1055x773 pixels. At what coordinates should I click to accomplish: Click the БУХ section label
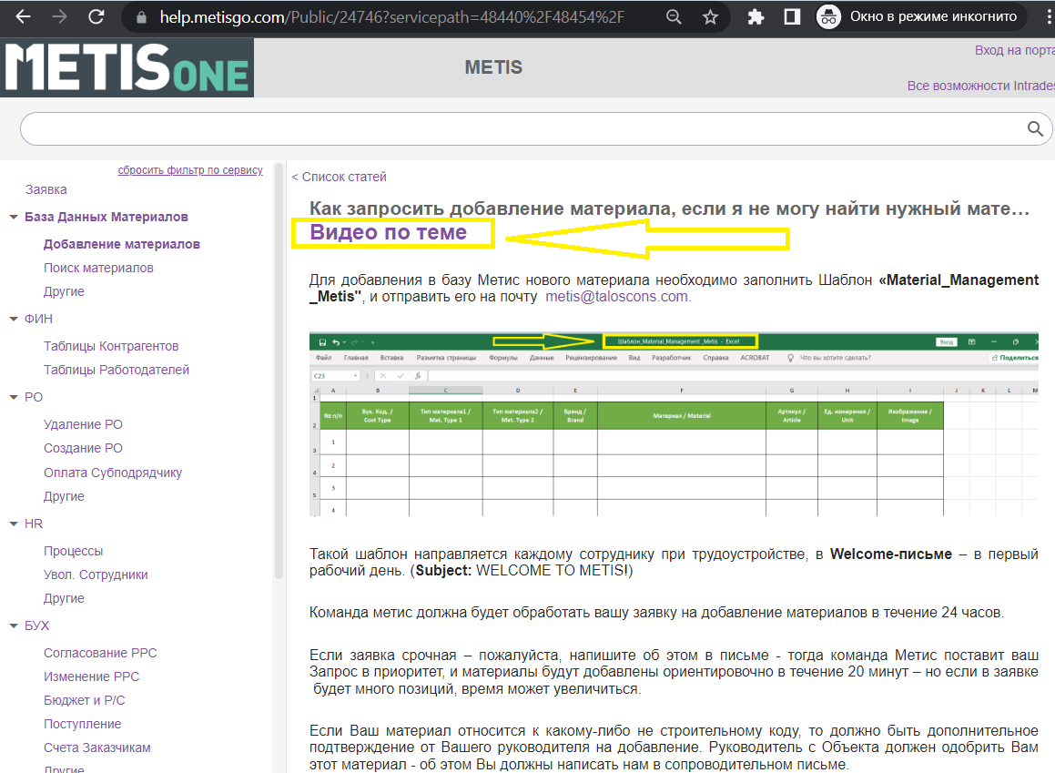pos(37,626)
